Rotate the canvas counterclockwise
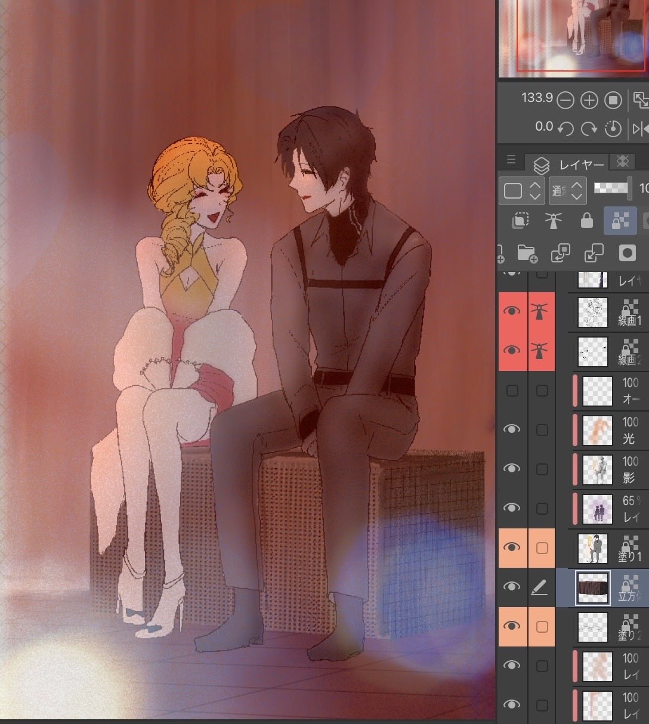 click(565, 128)
